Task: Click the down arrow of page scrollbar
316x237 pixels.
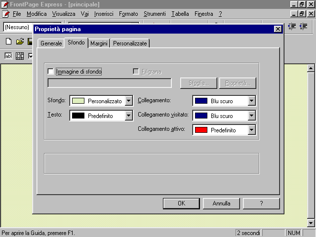Action: coord(311,223)
